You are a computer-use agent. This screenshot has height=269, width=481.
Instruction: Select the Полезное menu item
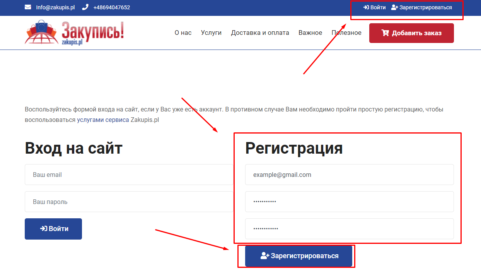pyautogui.click(x=346, y=33)
